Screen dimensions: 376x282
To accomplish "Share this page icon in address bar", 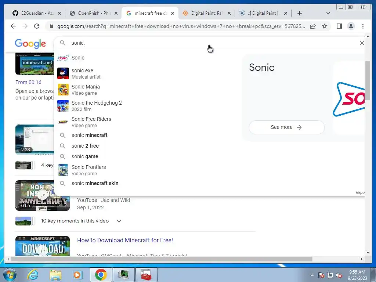I will [x=313, y=26].
